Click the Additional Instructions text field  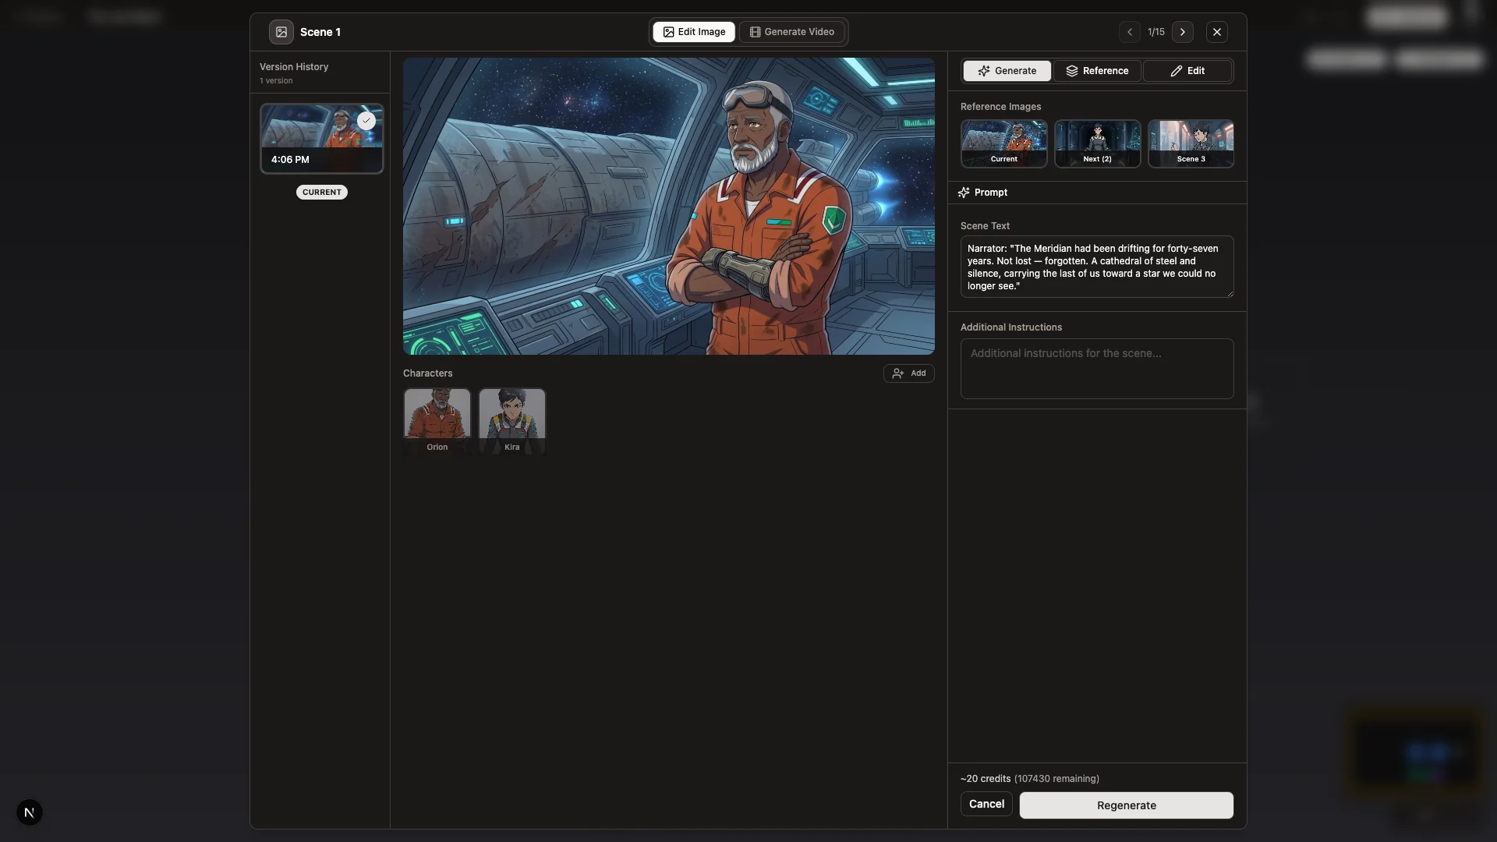click(x=1096, y=368)
